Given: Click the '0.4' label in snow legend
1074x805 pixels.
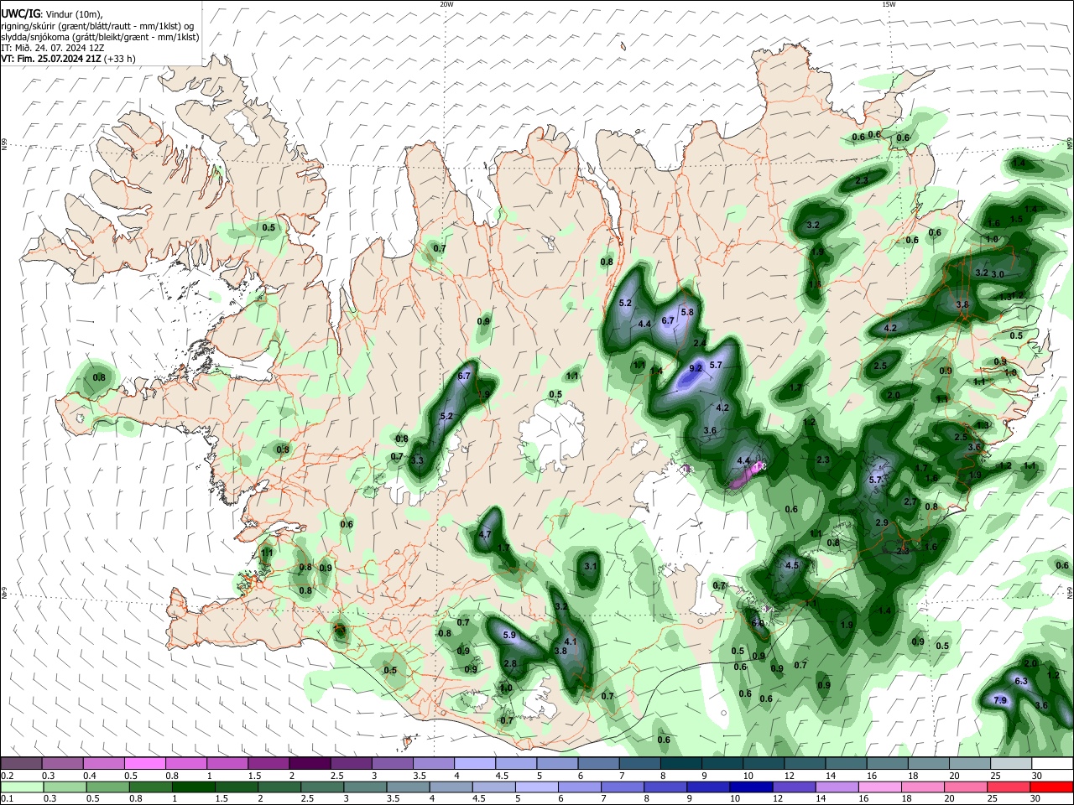Looking at the screenshot, I should (89, 775).
